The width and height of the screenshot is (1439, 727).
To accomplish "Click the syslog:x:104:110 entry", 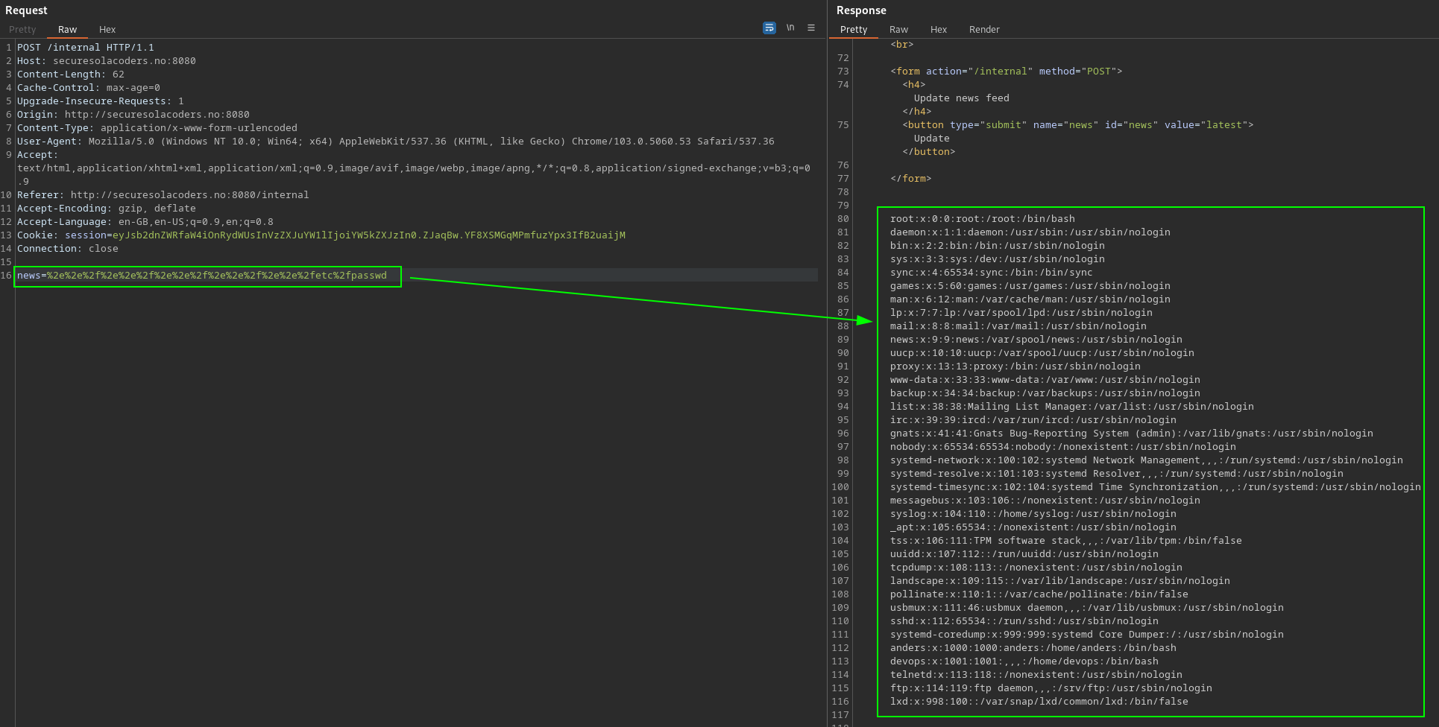I will (x=1033, y=514).
